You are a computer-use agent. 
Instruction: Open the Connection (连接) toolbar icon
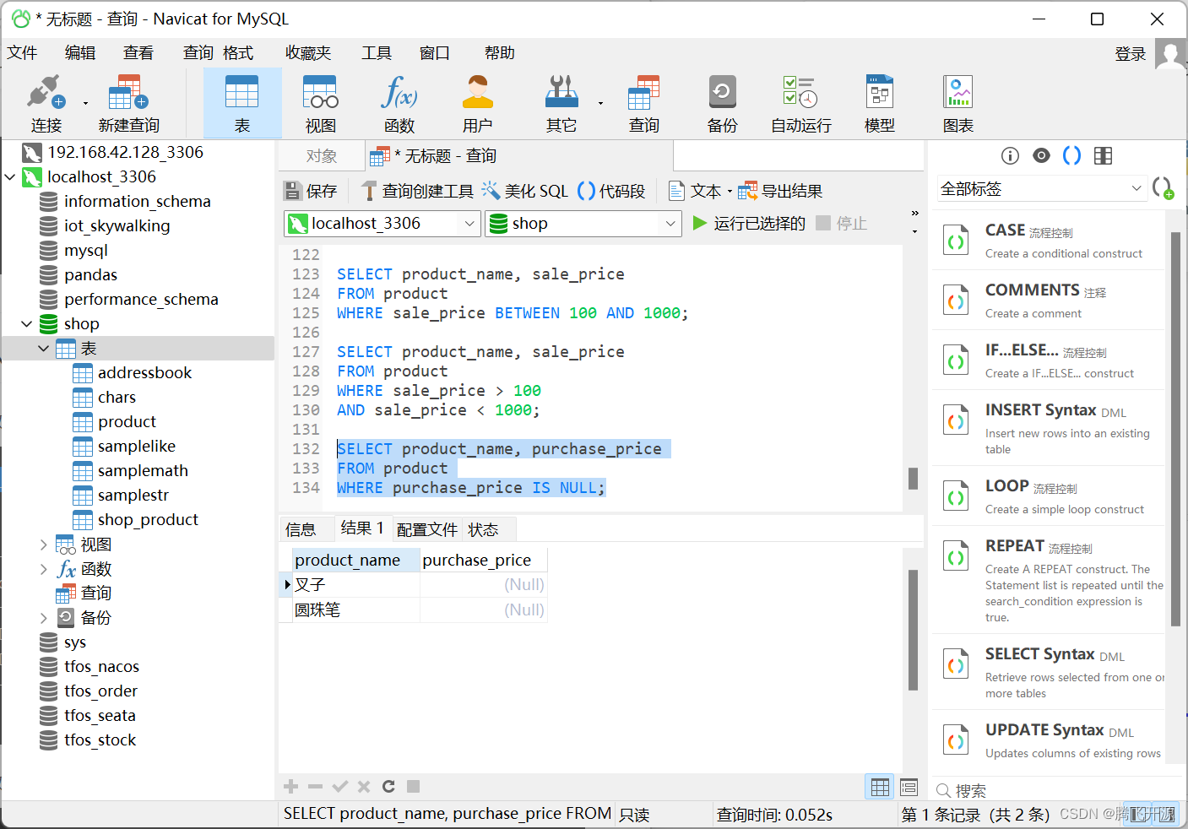46,103
